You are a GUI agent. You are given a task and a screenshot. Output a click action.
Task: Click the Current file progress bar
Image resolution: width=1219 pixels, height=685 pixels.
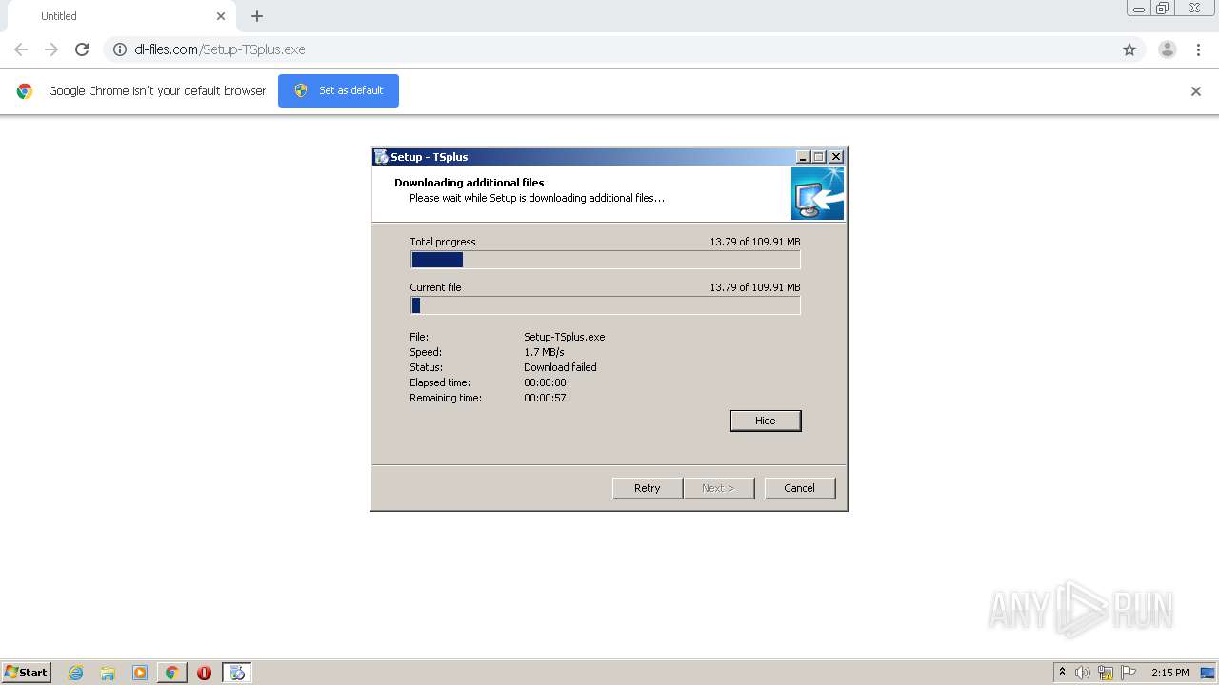[x=606, y=305]
